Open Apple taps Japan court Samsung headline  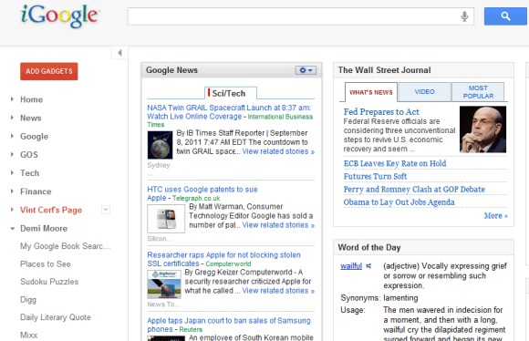(229, 325)
